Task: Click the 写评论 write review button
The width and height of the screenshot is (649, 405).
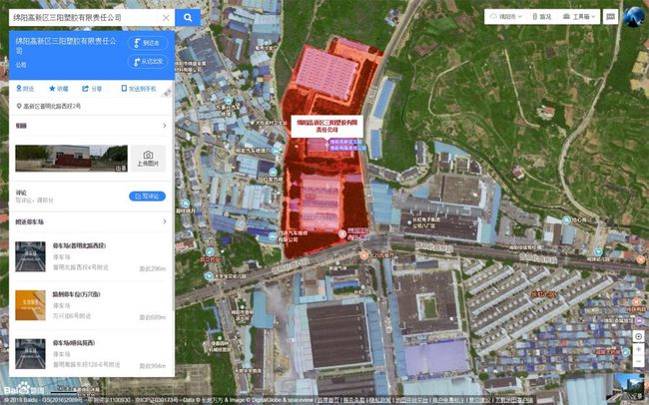Action: pos(147,197)
